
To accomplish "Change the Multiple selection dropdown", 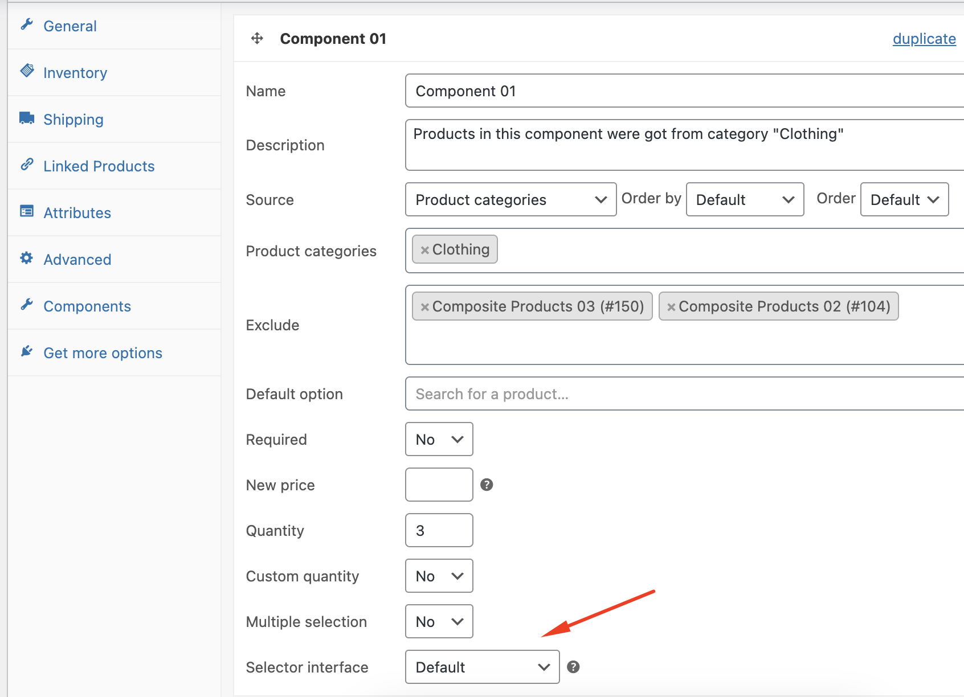I will (x=439, y=621).
